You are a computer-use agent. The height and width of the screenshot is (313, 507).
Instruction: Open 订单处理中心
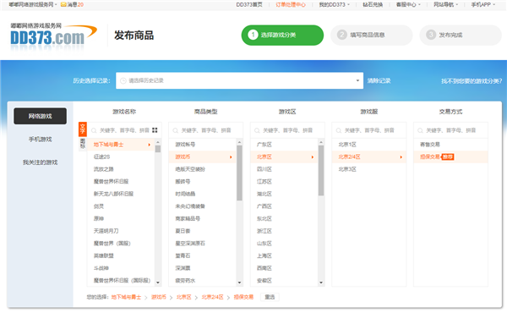[291, 4]
